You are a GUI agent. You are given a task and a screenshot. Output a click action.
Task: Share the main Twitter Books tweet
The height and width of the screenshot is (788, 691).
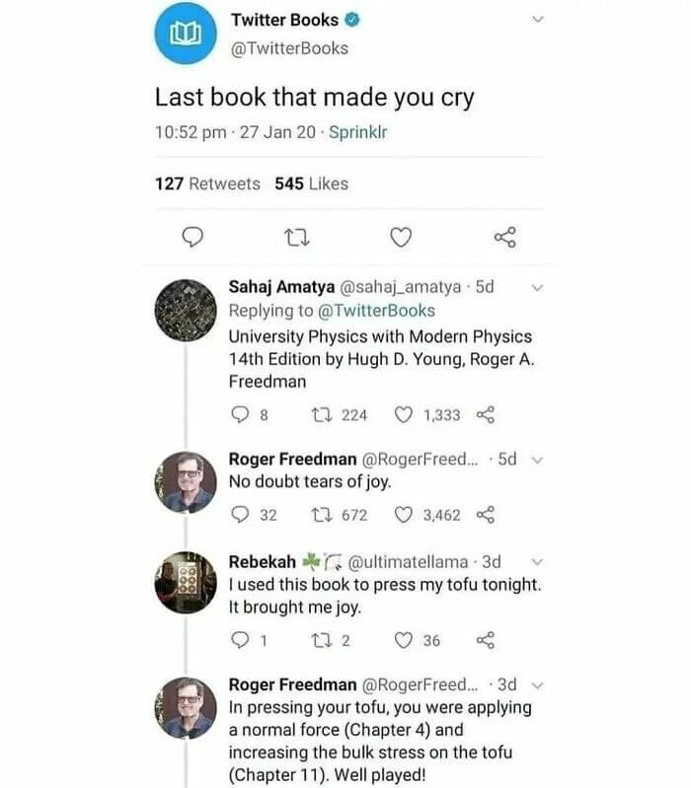(503, 237)
